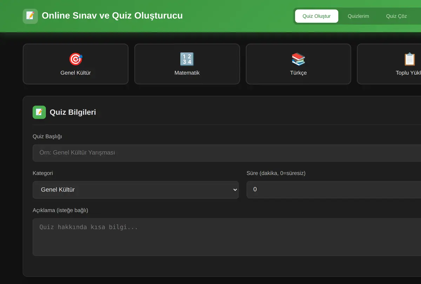
Task: Click the Quiz Bilgileri heading text
Action: tap(73, 112)
